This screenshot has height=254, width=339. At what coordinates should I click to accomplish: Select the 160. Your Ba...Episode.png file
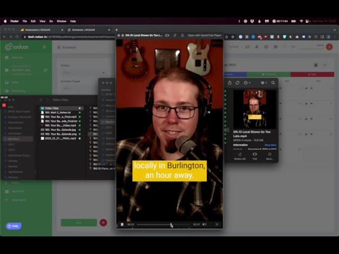(61, 134)
